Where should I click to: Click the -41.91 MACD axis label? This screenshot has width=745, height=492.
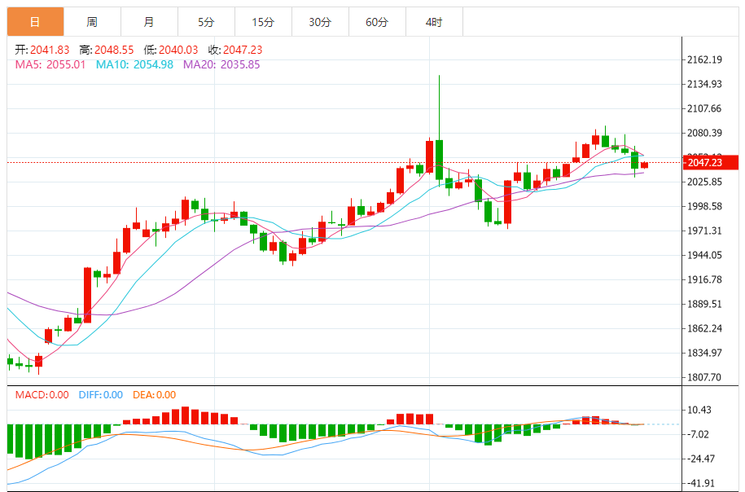702,483
